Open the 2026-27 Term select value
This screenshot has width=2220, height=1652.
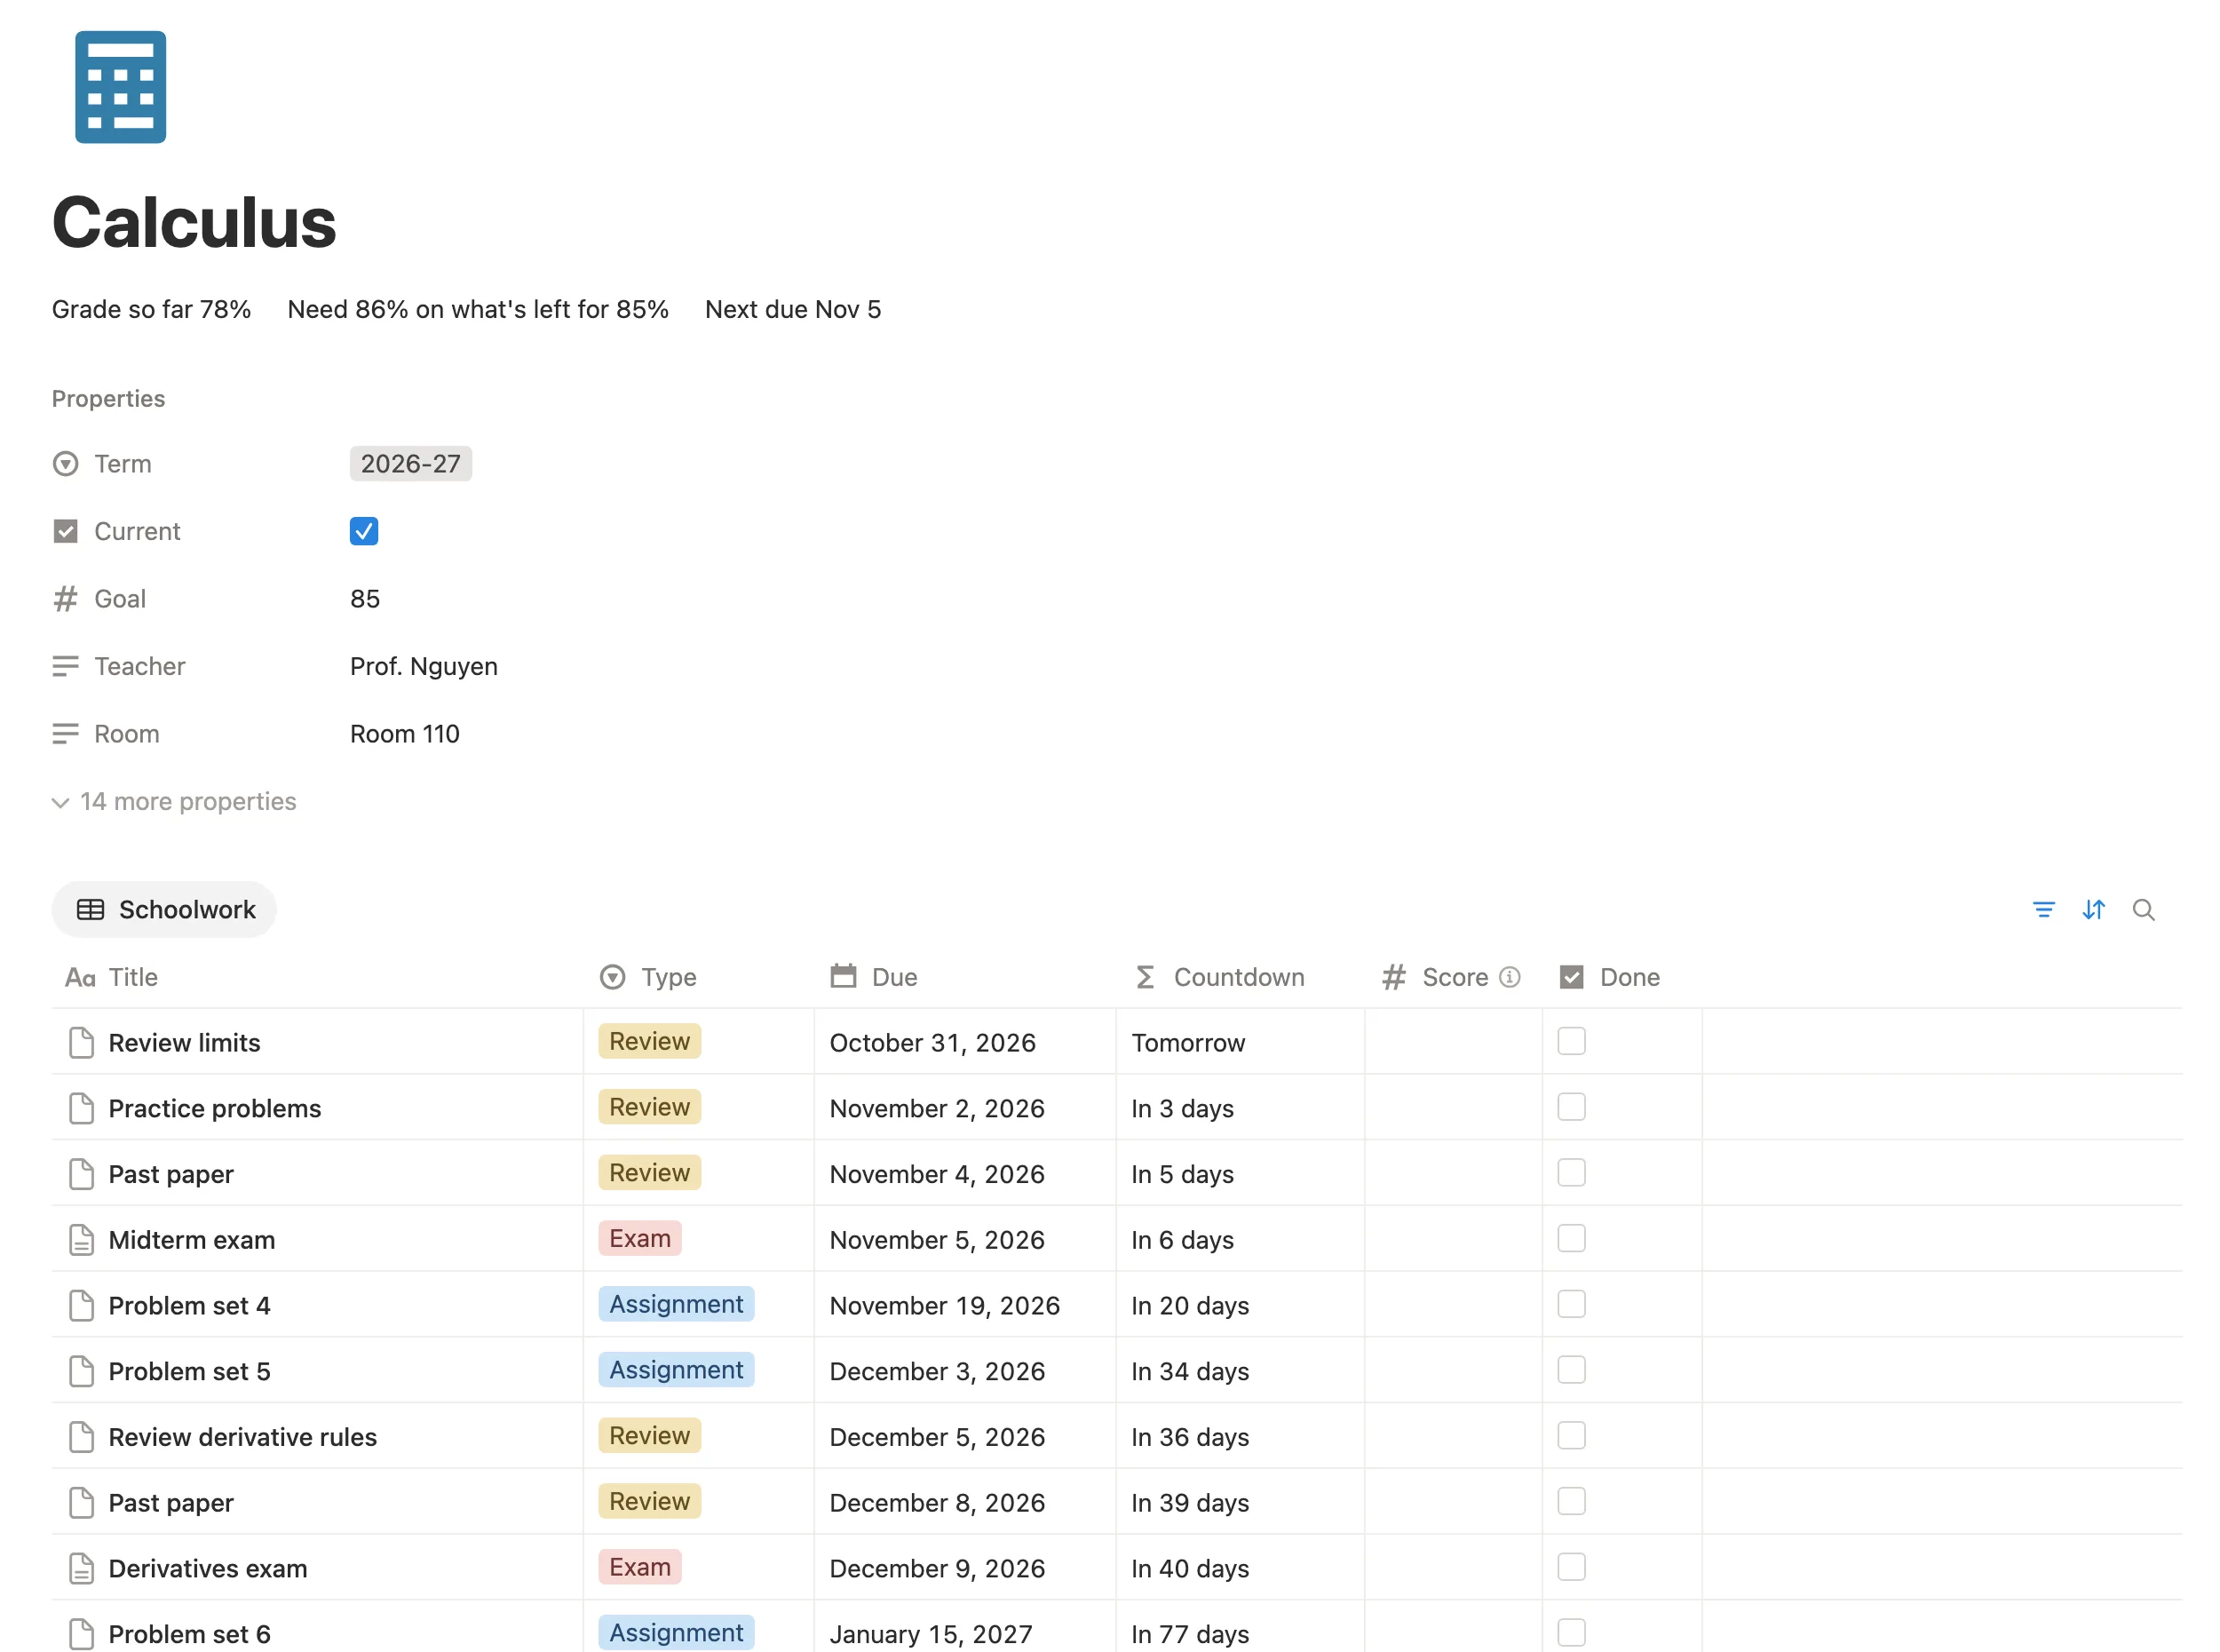pyautogui.click(x=410, y=464)
